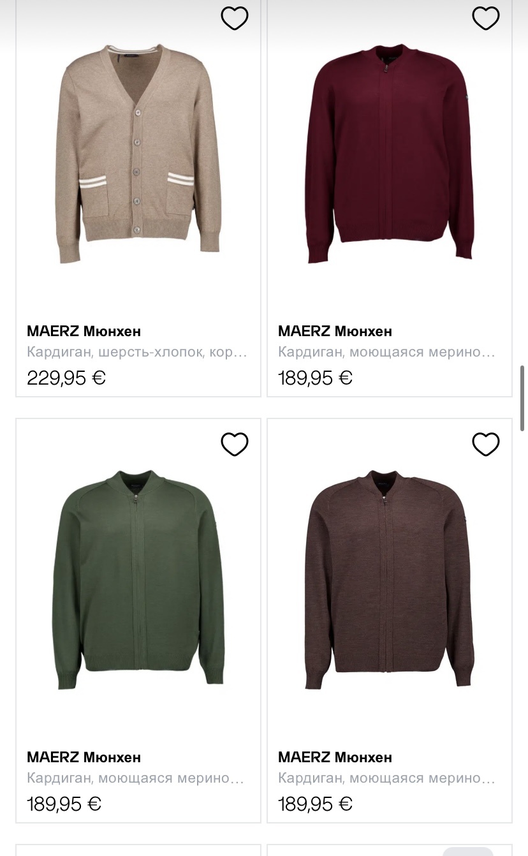Tap the heart on the burgundy cardigan
The width and height of the screenshot is (528, 856).
coord(485,18)
